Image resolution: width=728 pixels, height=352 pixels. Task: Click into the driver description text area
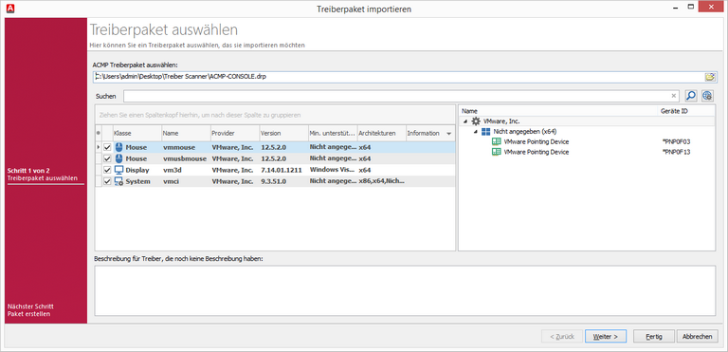pos(405,290)
